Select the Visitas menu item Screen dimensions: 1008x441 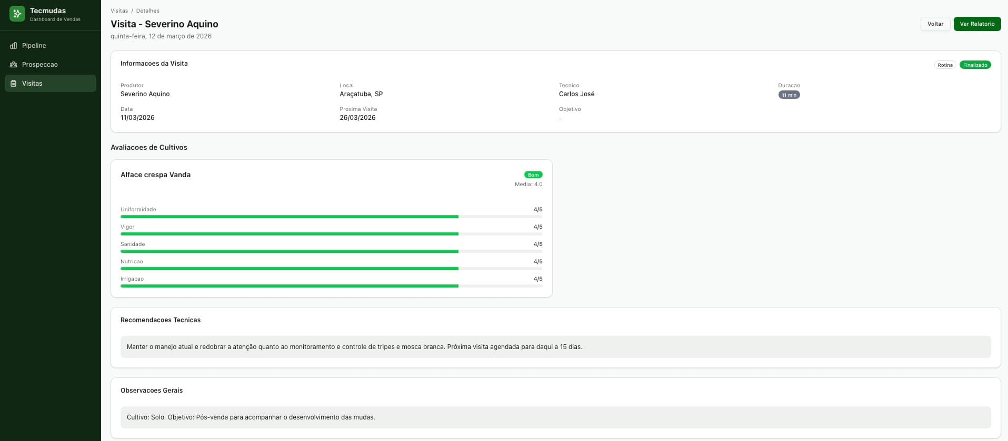pyautogui.click(x=51, y=84)
